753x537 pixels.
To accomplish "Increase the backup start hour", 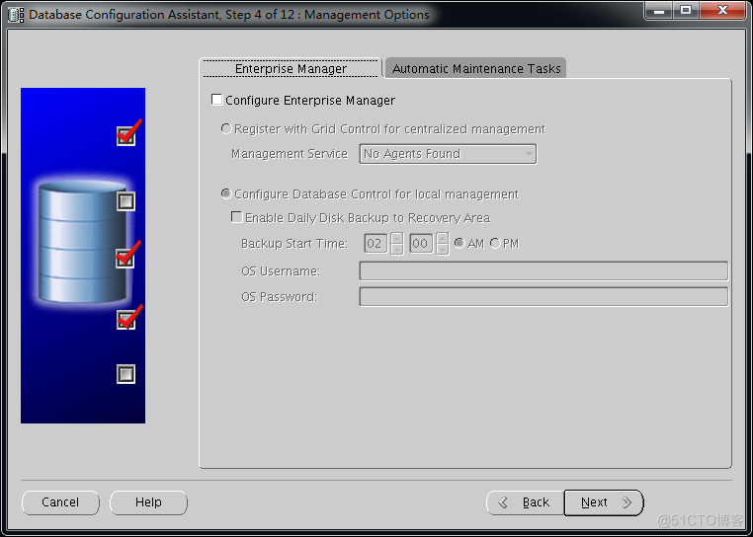I will coord(397,238).
